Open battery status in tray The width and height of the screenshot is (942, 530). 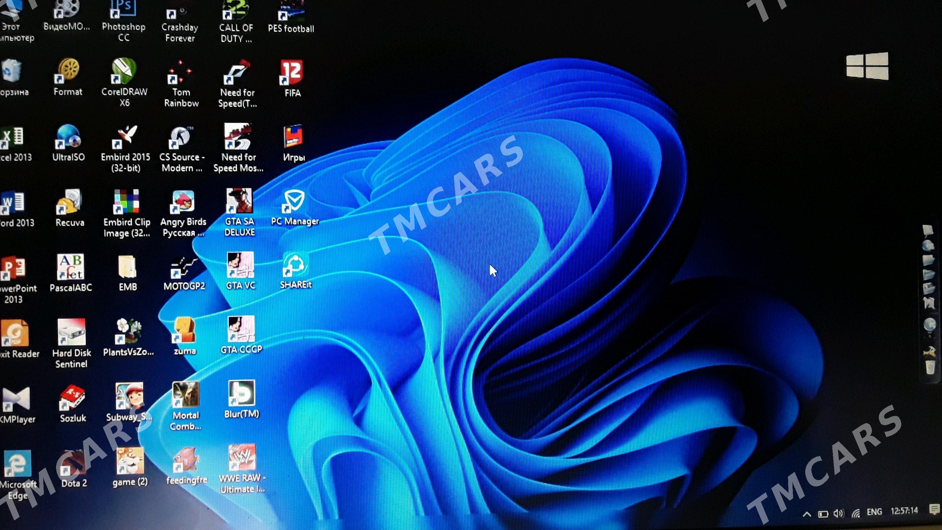point(823,514)
